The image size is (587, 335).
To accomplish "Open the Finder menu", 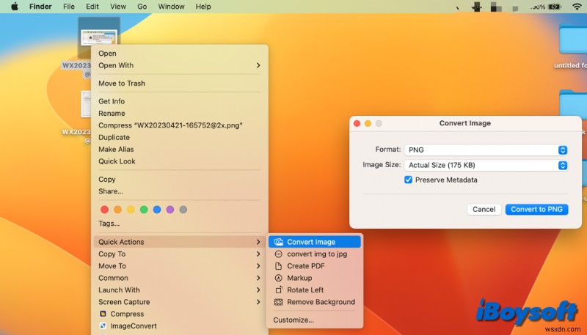I will (x=40, y=7).
